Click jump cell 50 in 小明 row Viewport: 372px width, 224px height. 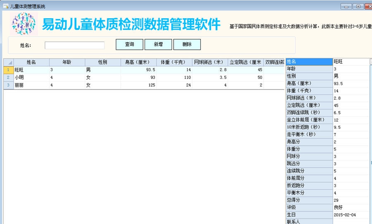[x=246, y=77]
